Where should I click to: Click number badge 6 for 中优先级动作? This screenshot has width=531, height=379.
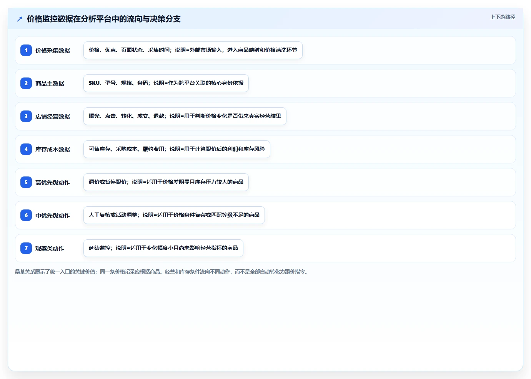coord(26,215)
